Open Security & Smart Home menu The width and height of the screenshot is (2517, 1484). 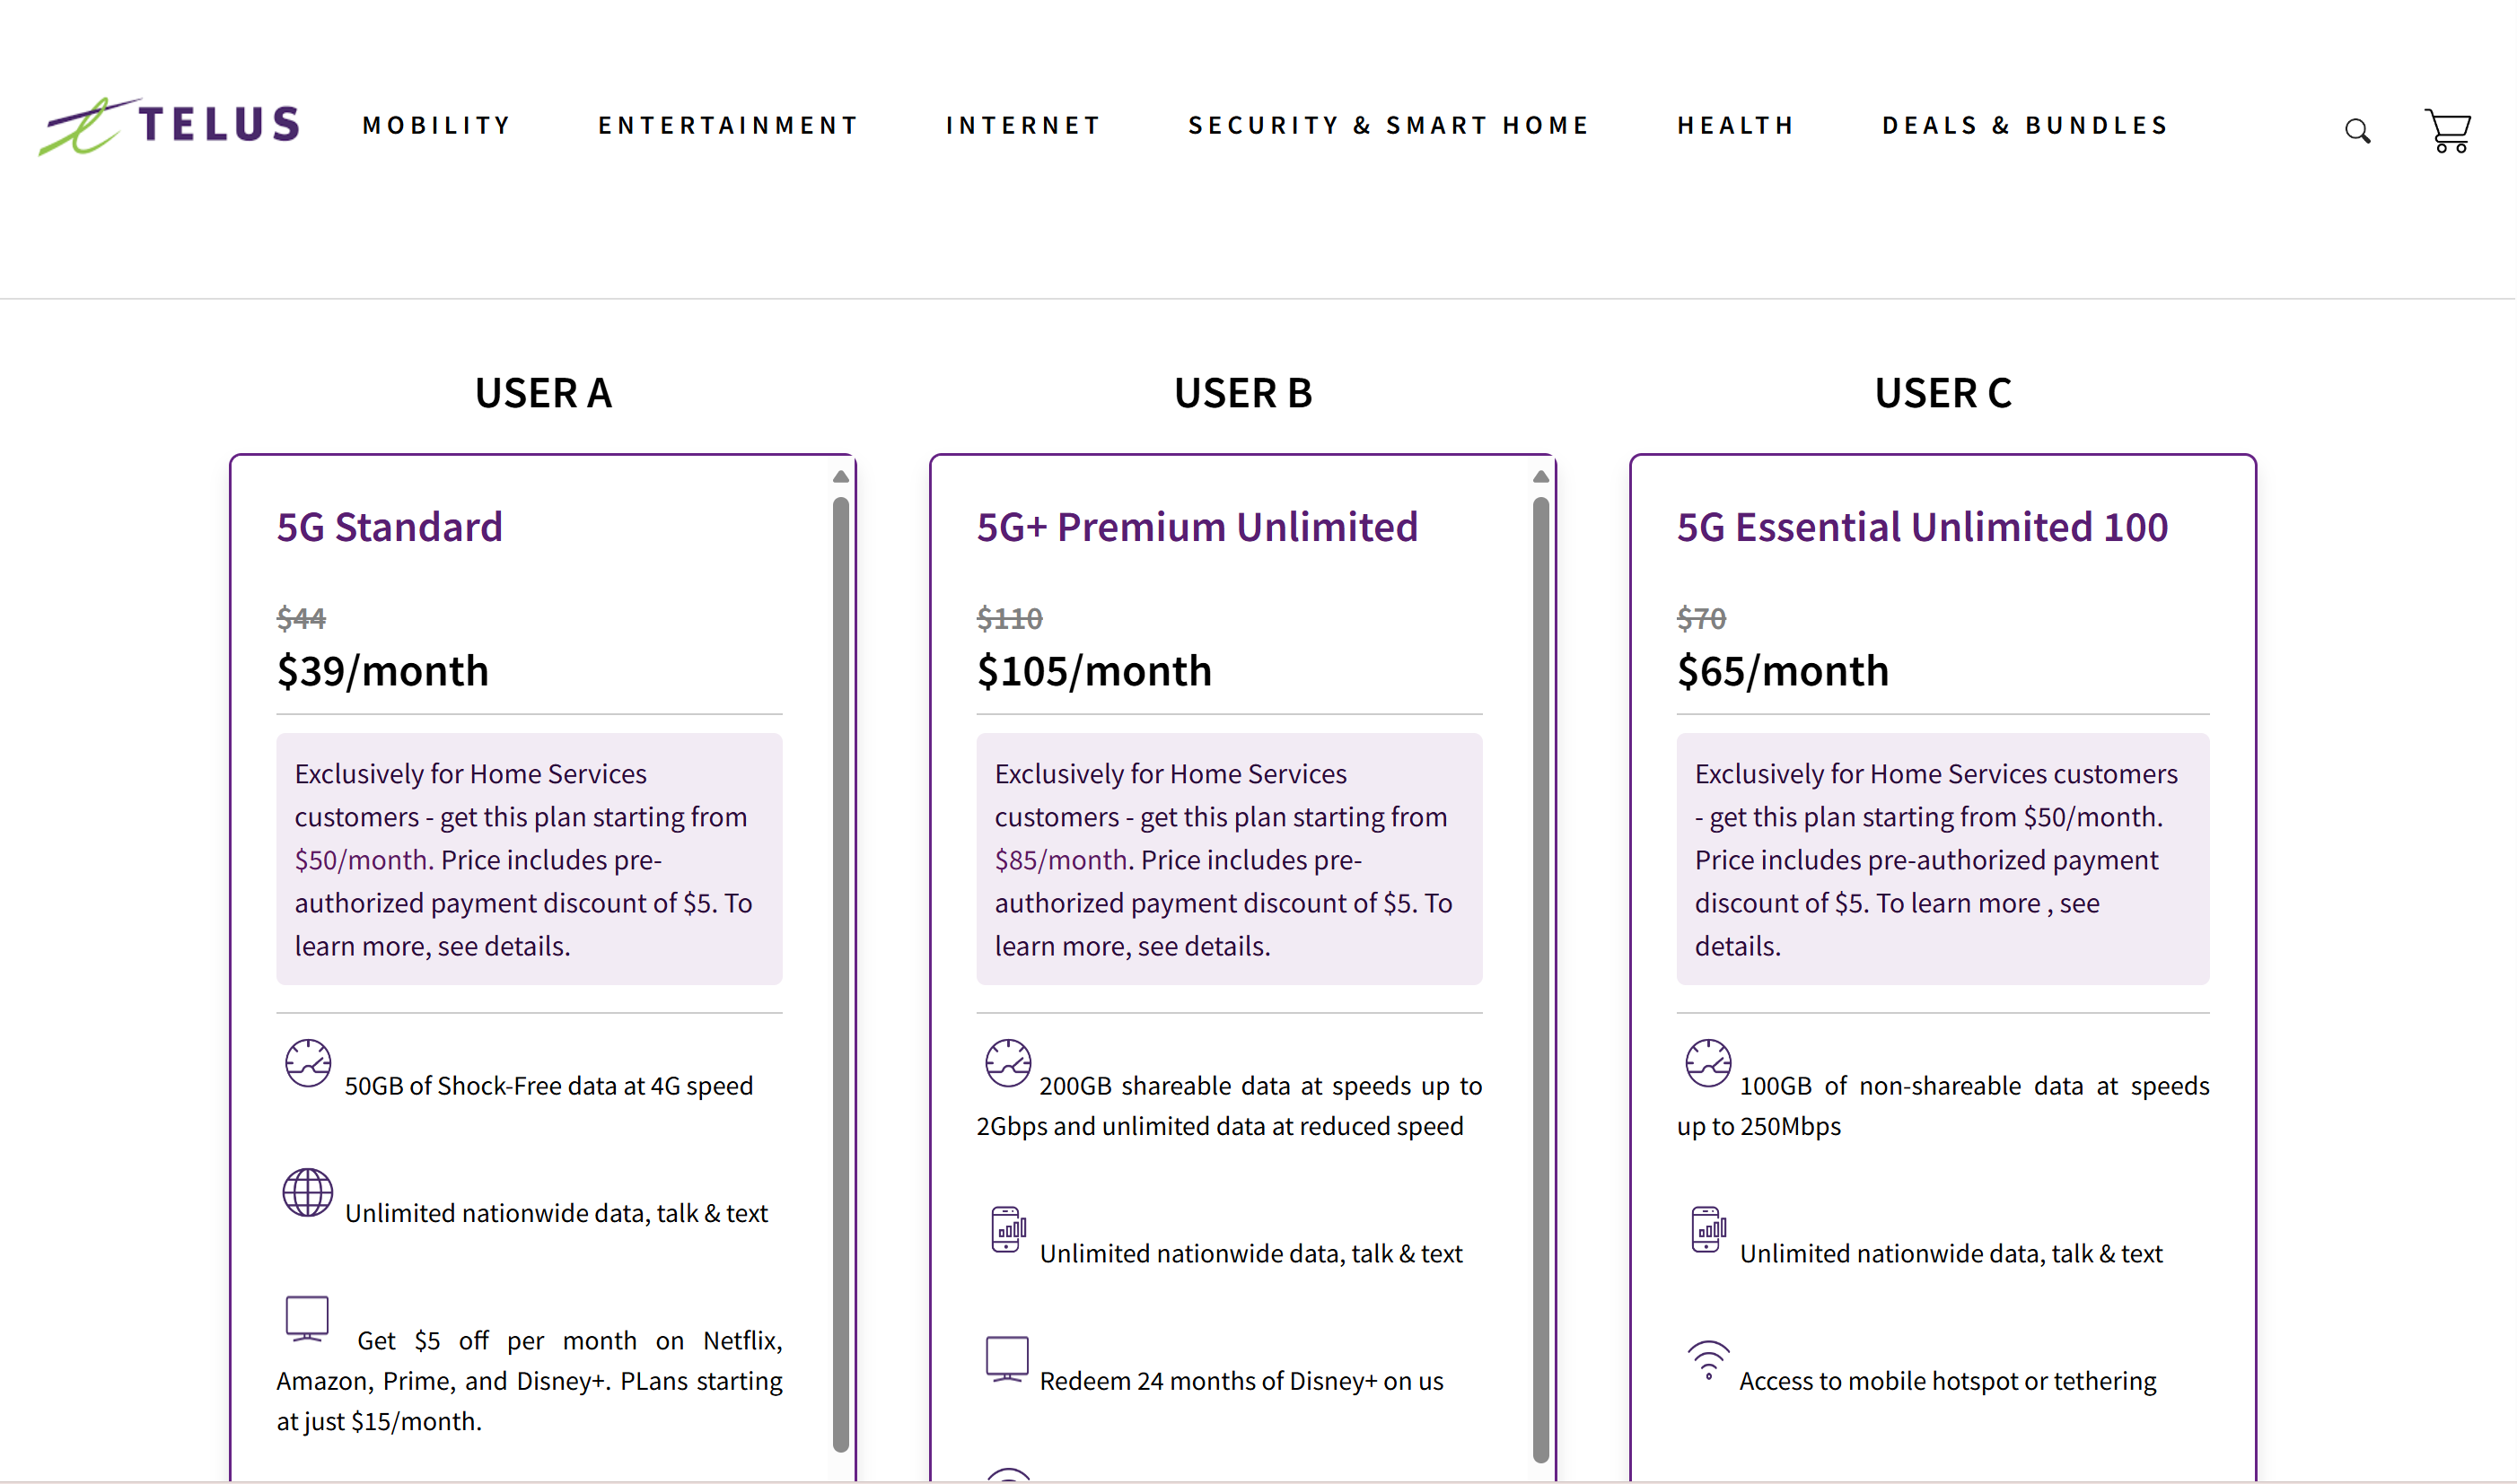(1389, 126)
